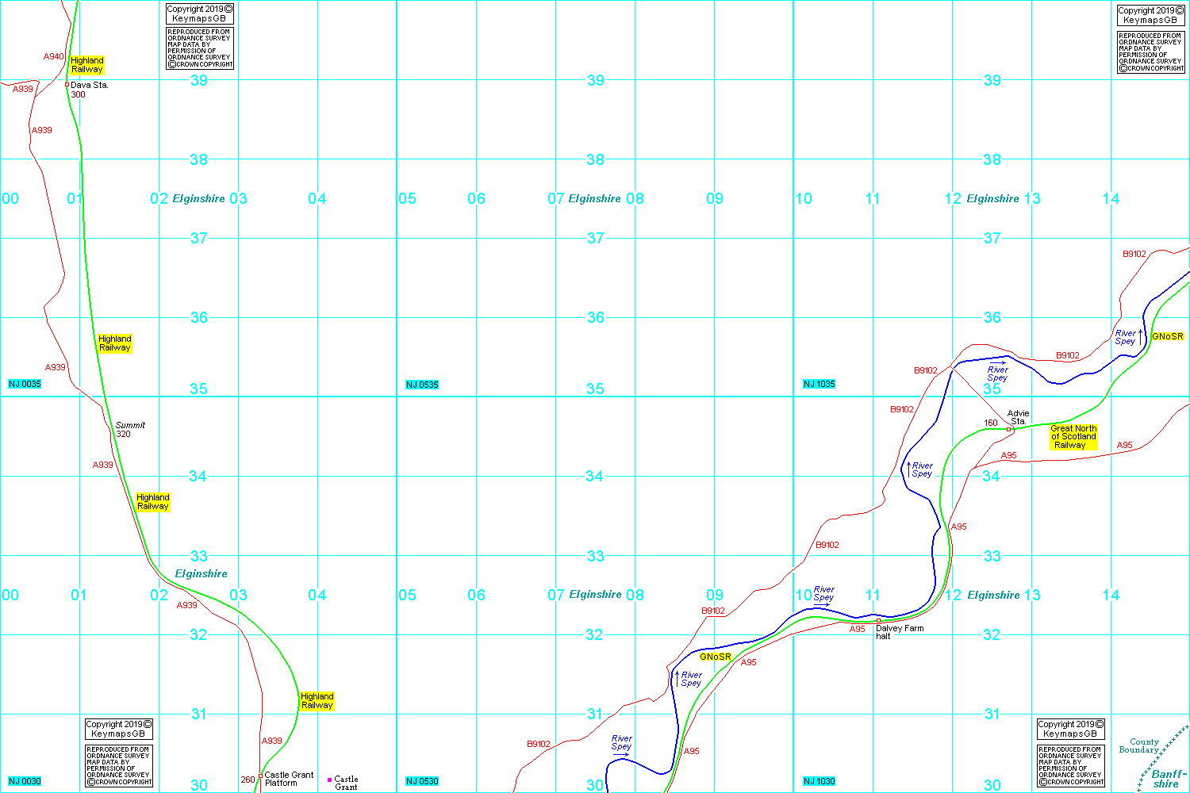
Task: Click the Summit 320 label
Action: click(x=130, y=430)
